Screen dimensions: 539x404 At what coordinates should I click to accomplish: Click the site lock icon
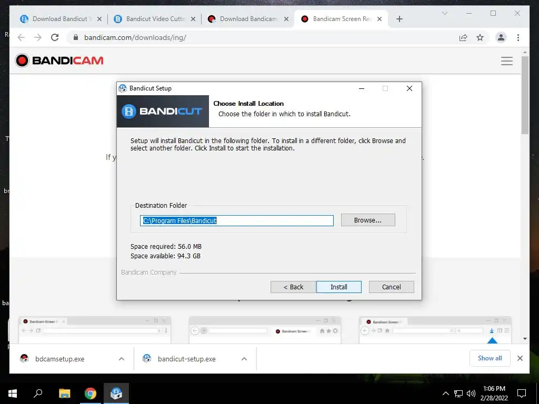click(76, 37)
